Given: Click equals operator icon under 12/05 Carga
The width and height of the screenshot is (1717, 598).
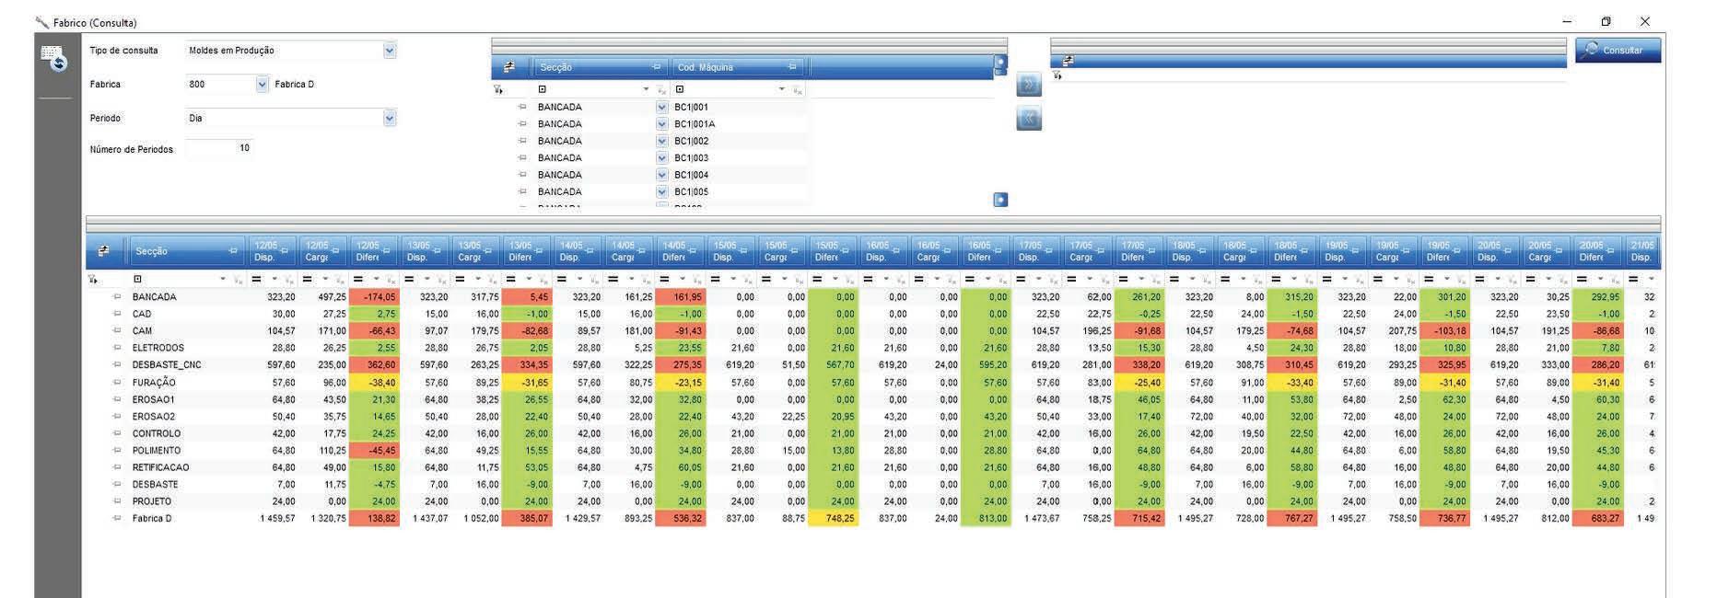Looking at the screenshot, I should coord(308,279).
